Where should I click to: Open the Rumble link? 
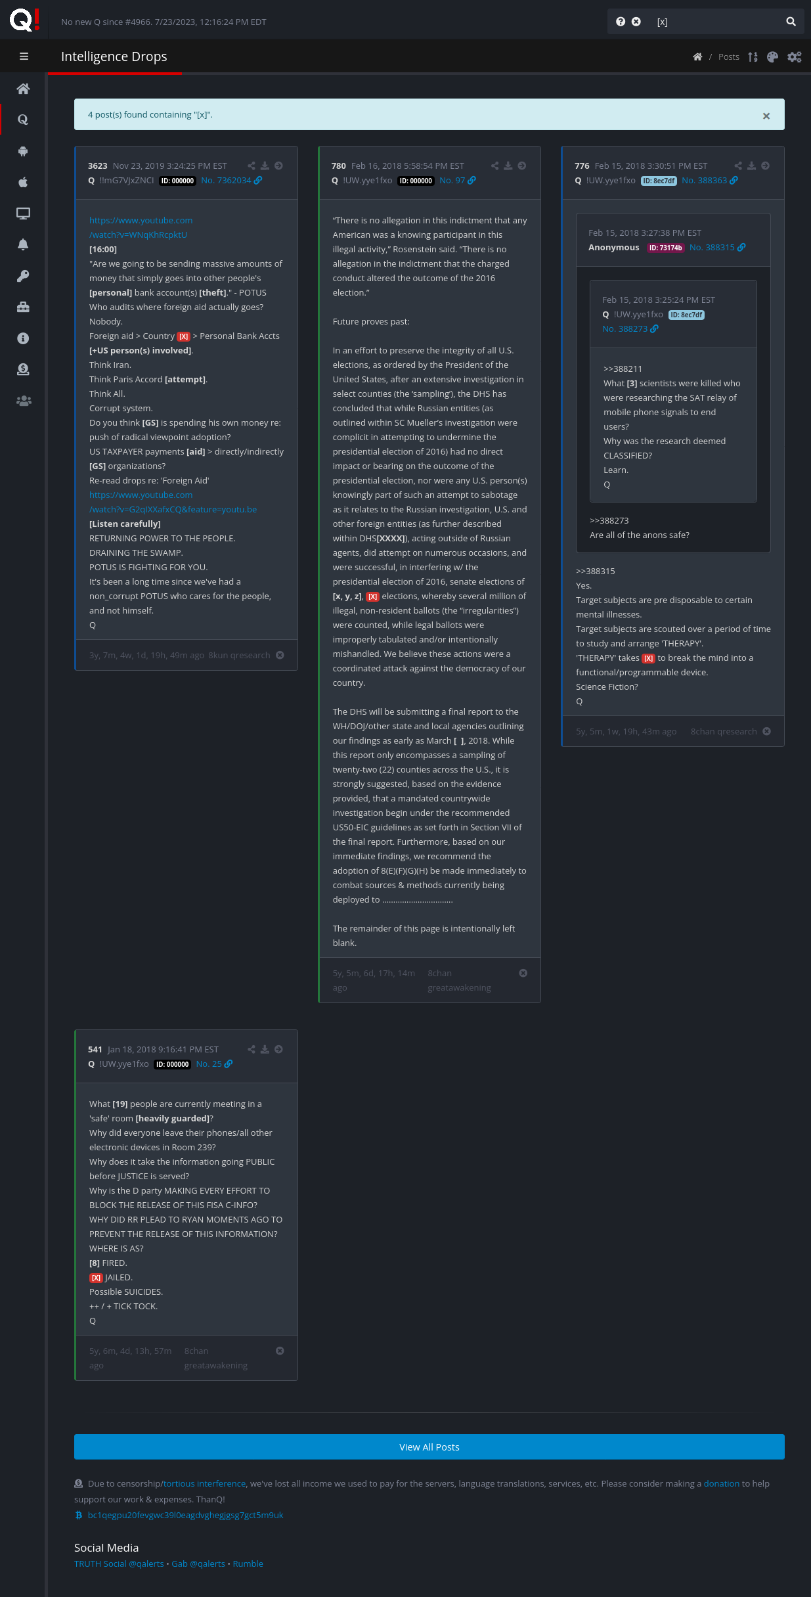point(248,1564)
